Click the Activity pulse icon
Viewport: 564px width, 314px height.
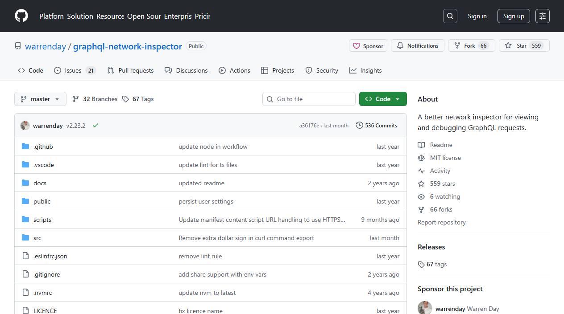coord(421,171)
